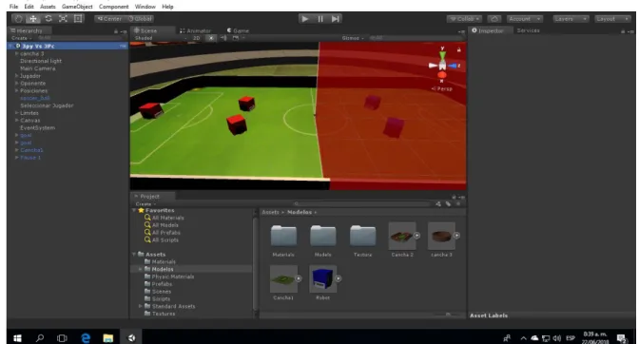Screen dimensions: 639x344
Task: Expand the Jugador object in Hierarchy
Action: (x=17, y=76)
